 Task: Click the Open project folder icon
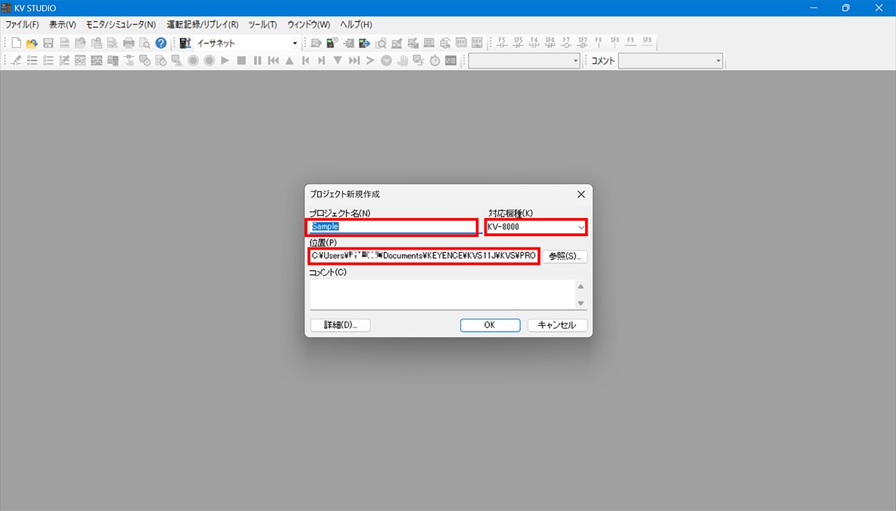(32, 43)
